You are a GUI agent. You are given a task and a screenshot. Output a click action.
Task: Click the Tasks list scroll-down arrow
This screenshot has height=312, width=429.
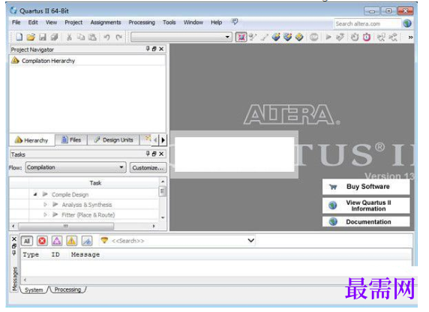pos(163,217)
